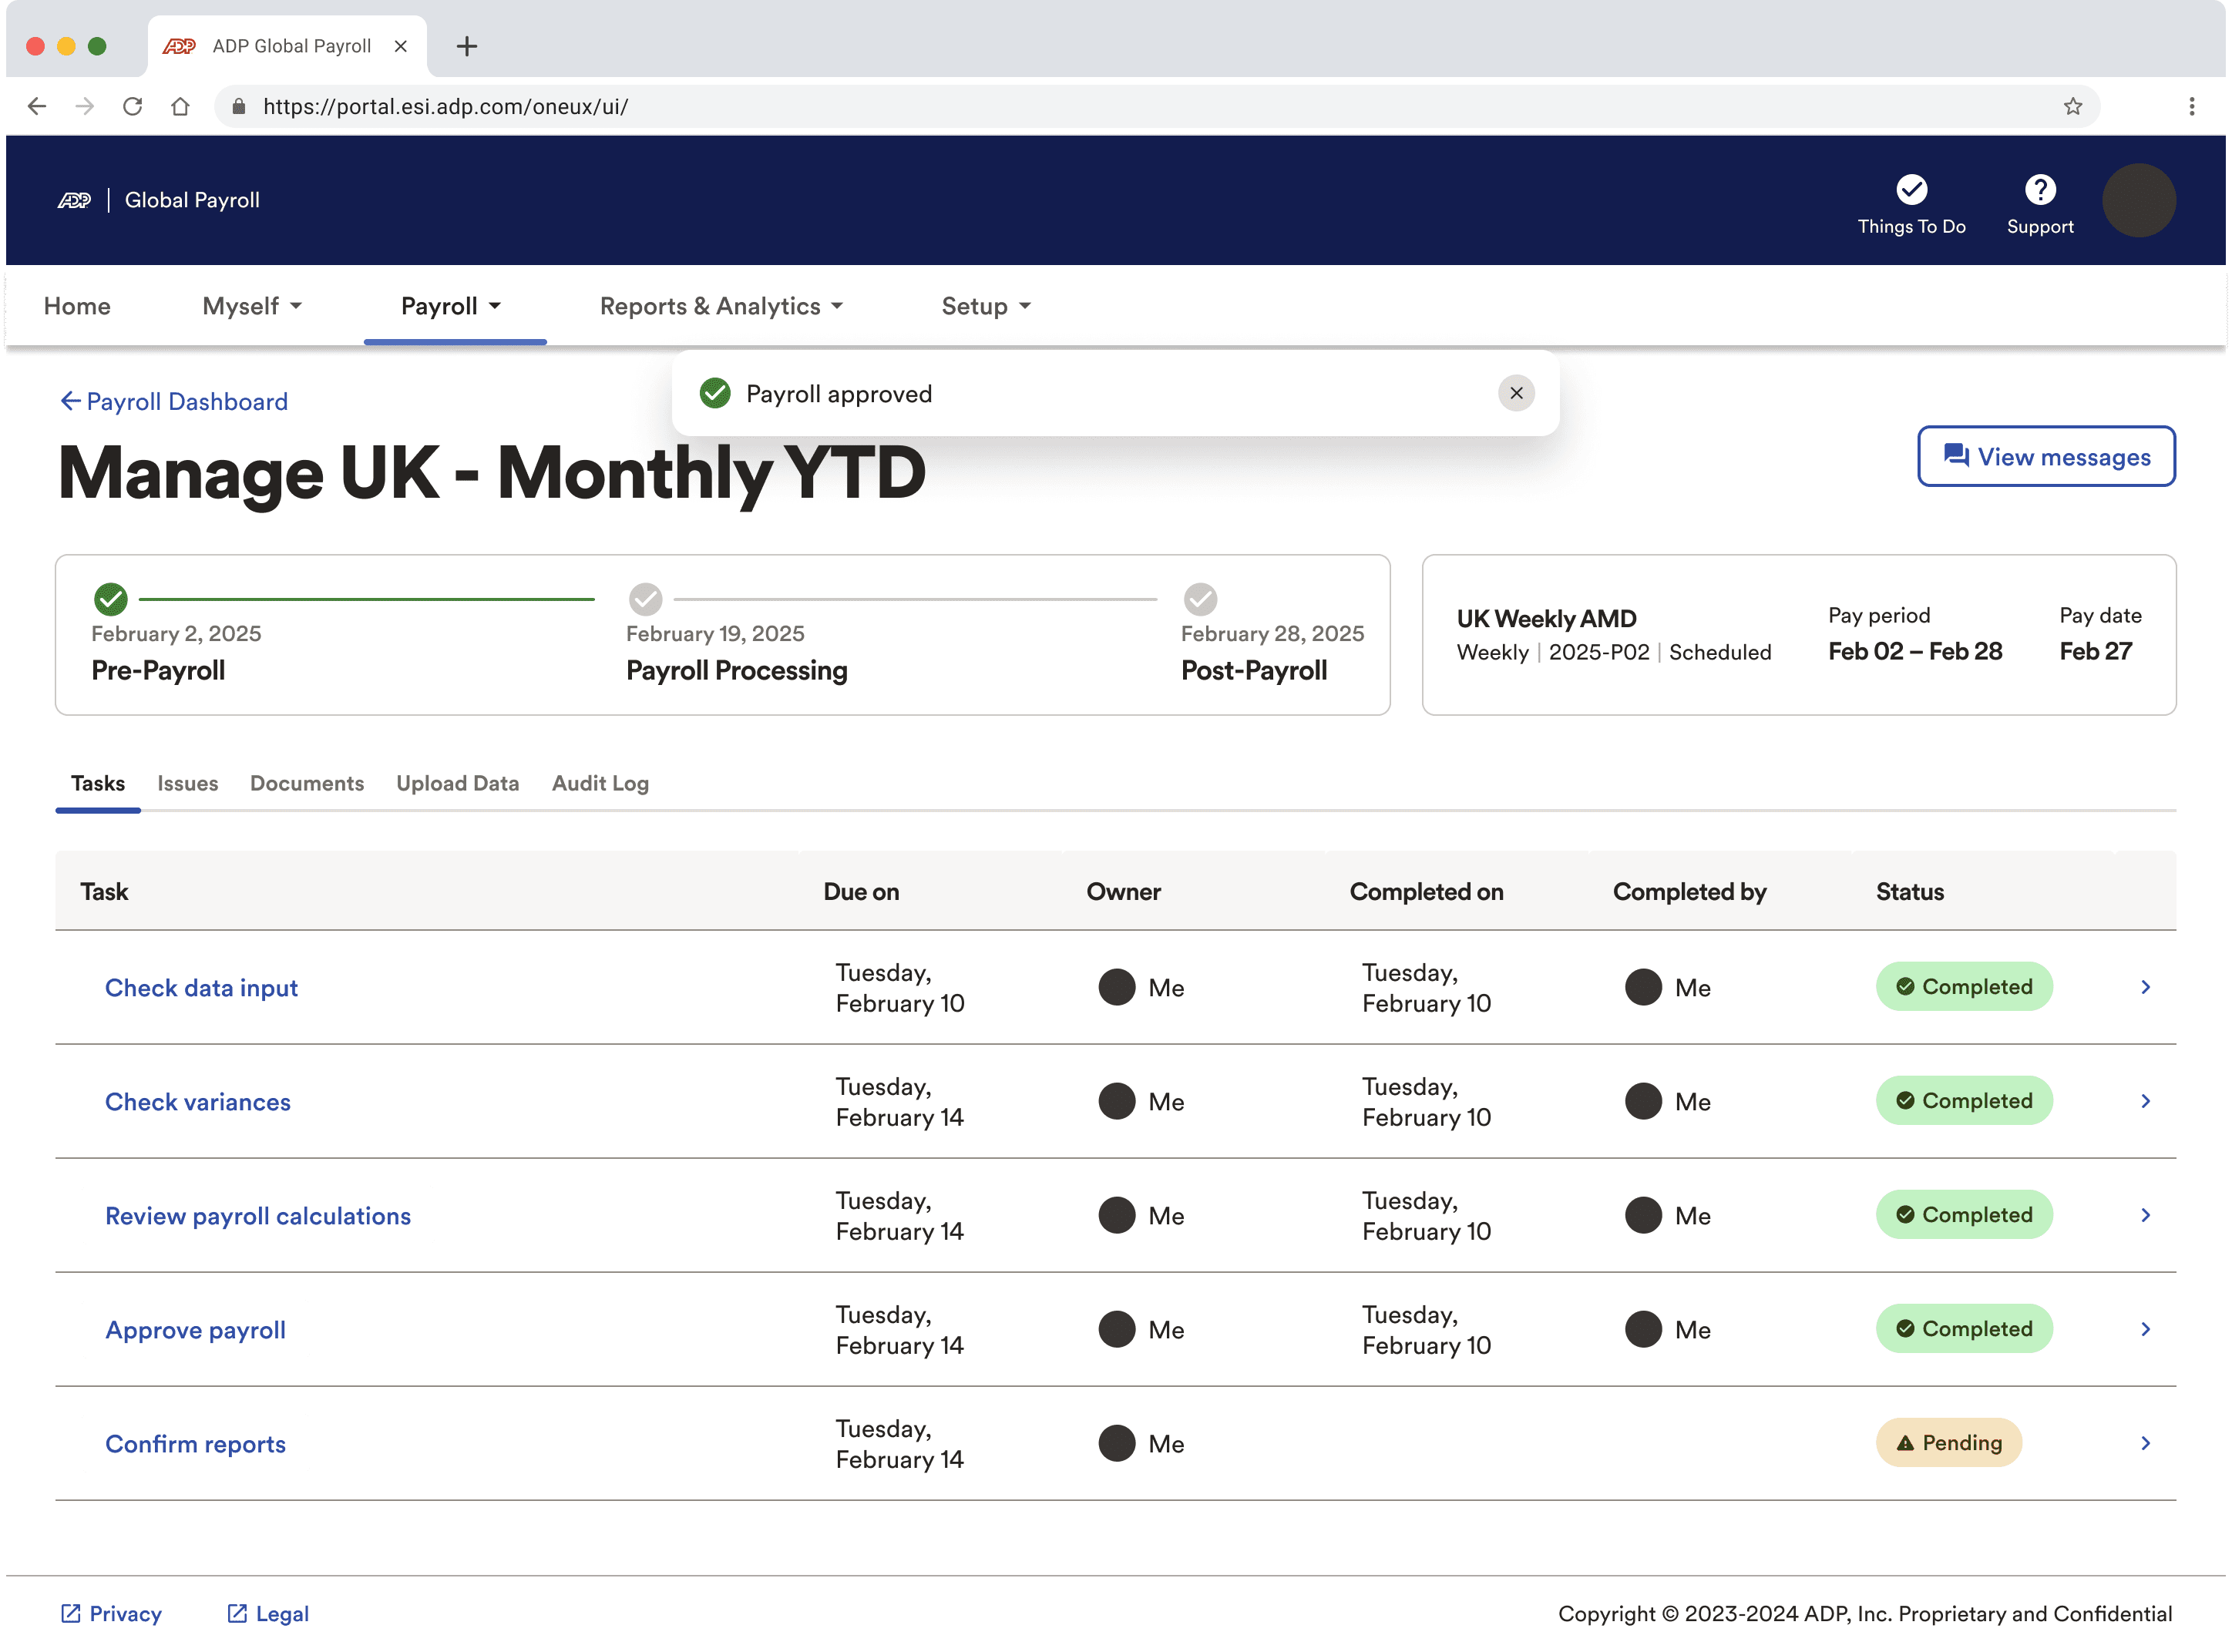Click the Support question mark icon
The height and width of the screenshot is (1652, 2232).
tap(2039, 190)
